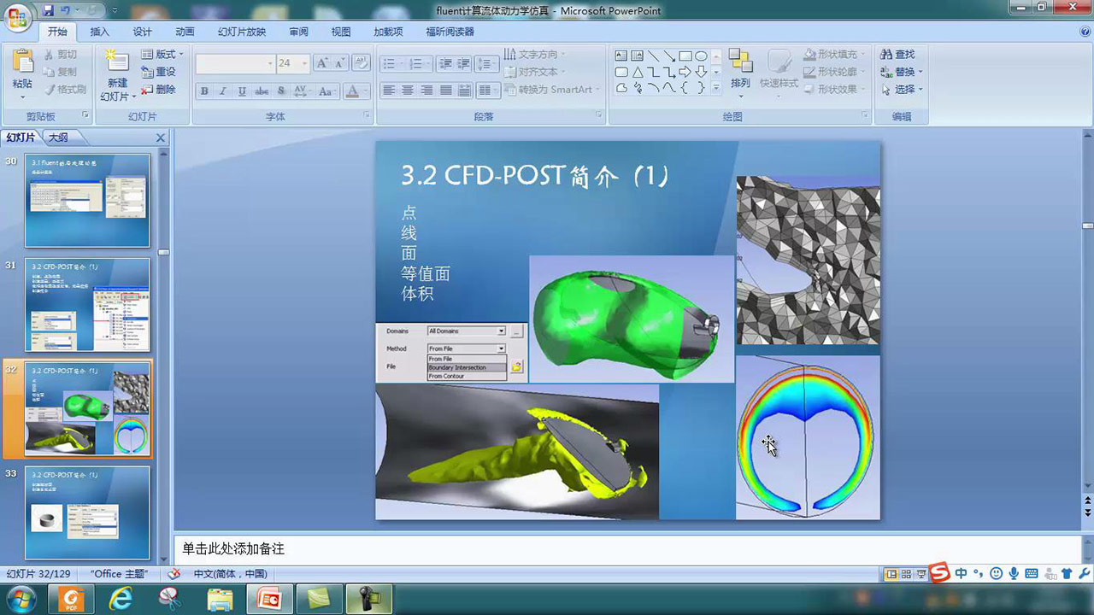Click Find (查找) binoculars
1094x615 pixels.
(897, 55)
